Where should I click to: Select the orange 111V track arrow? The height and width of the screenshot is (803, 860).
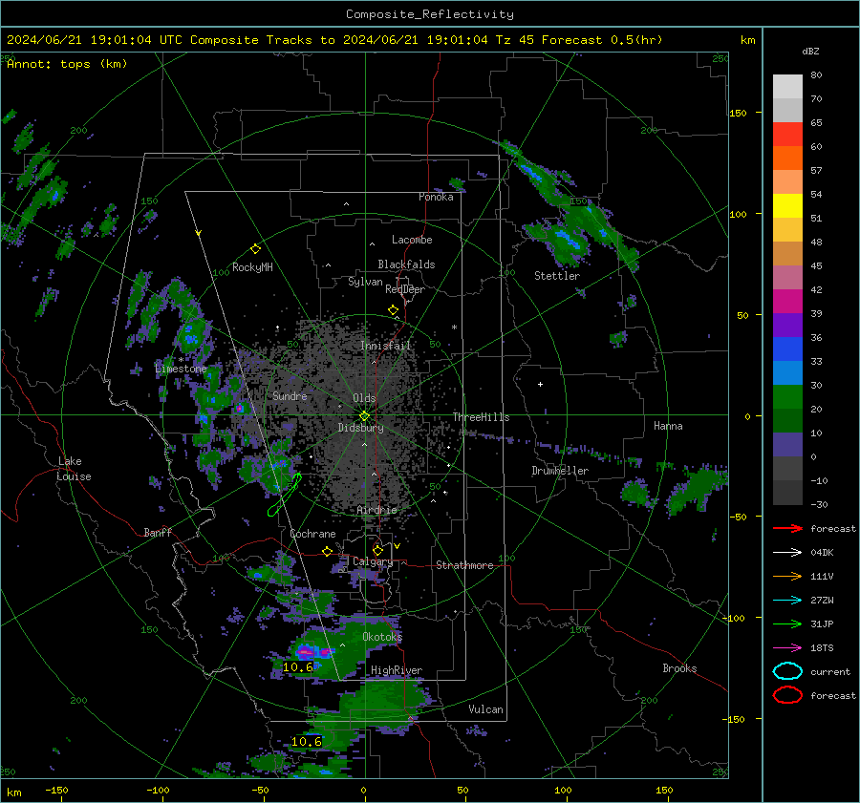point(787,576)
